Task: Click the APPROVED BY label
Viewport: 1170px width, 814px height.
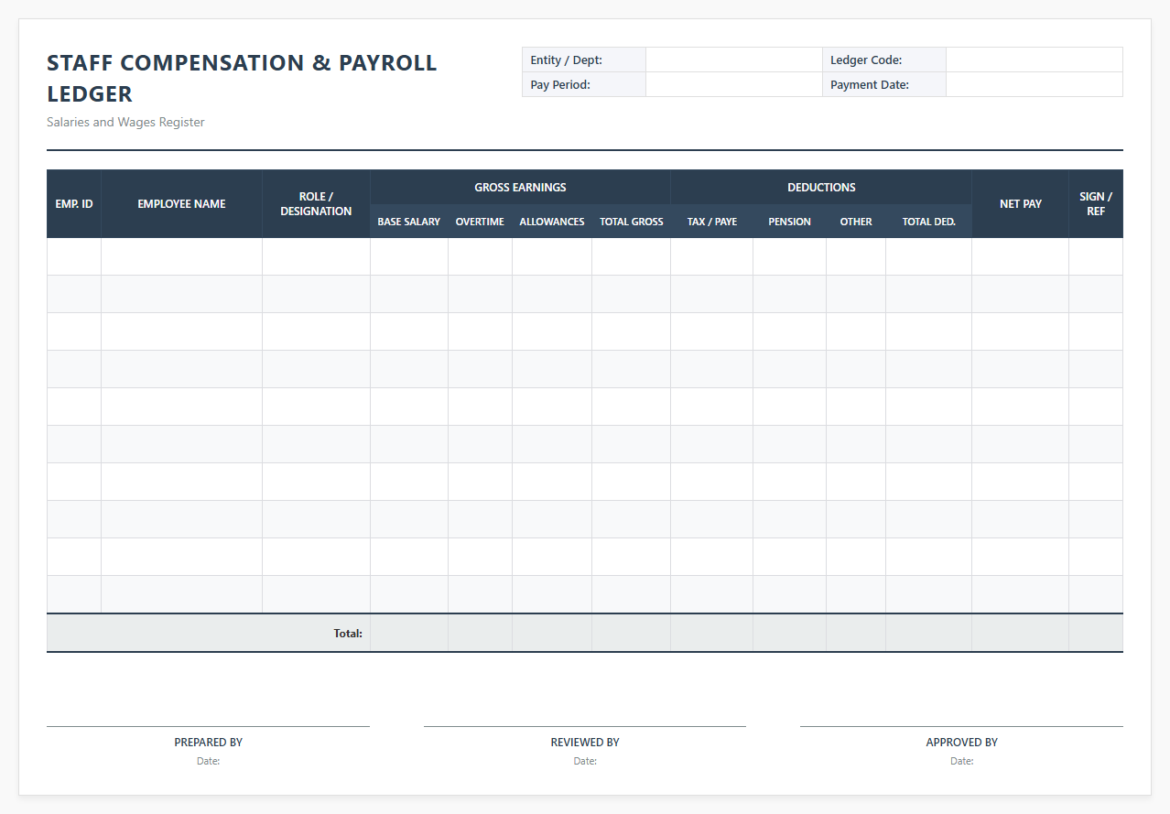Action: (x=961, y=743)
